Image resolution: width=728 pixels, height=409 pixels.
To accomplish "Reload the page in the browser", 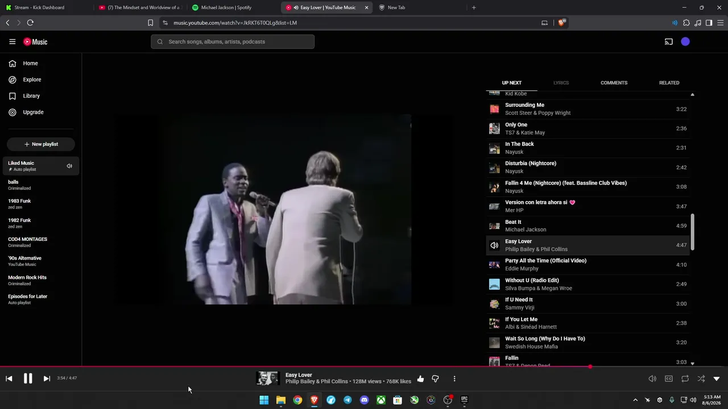I will (x=30, y=23).
